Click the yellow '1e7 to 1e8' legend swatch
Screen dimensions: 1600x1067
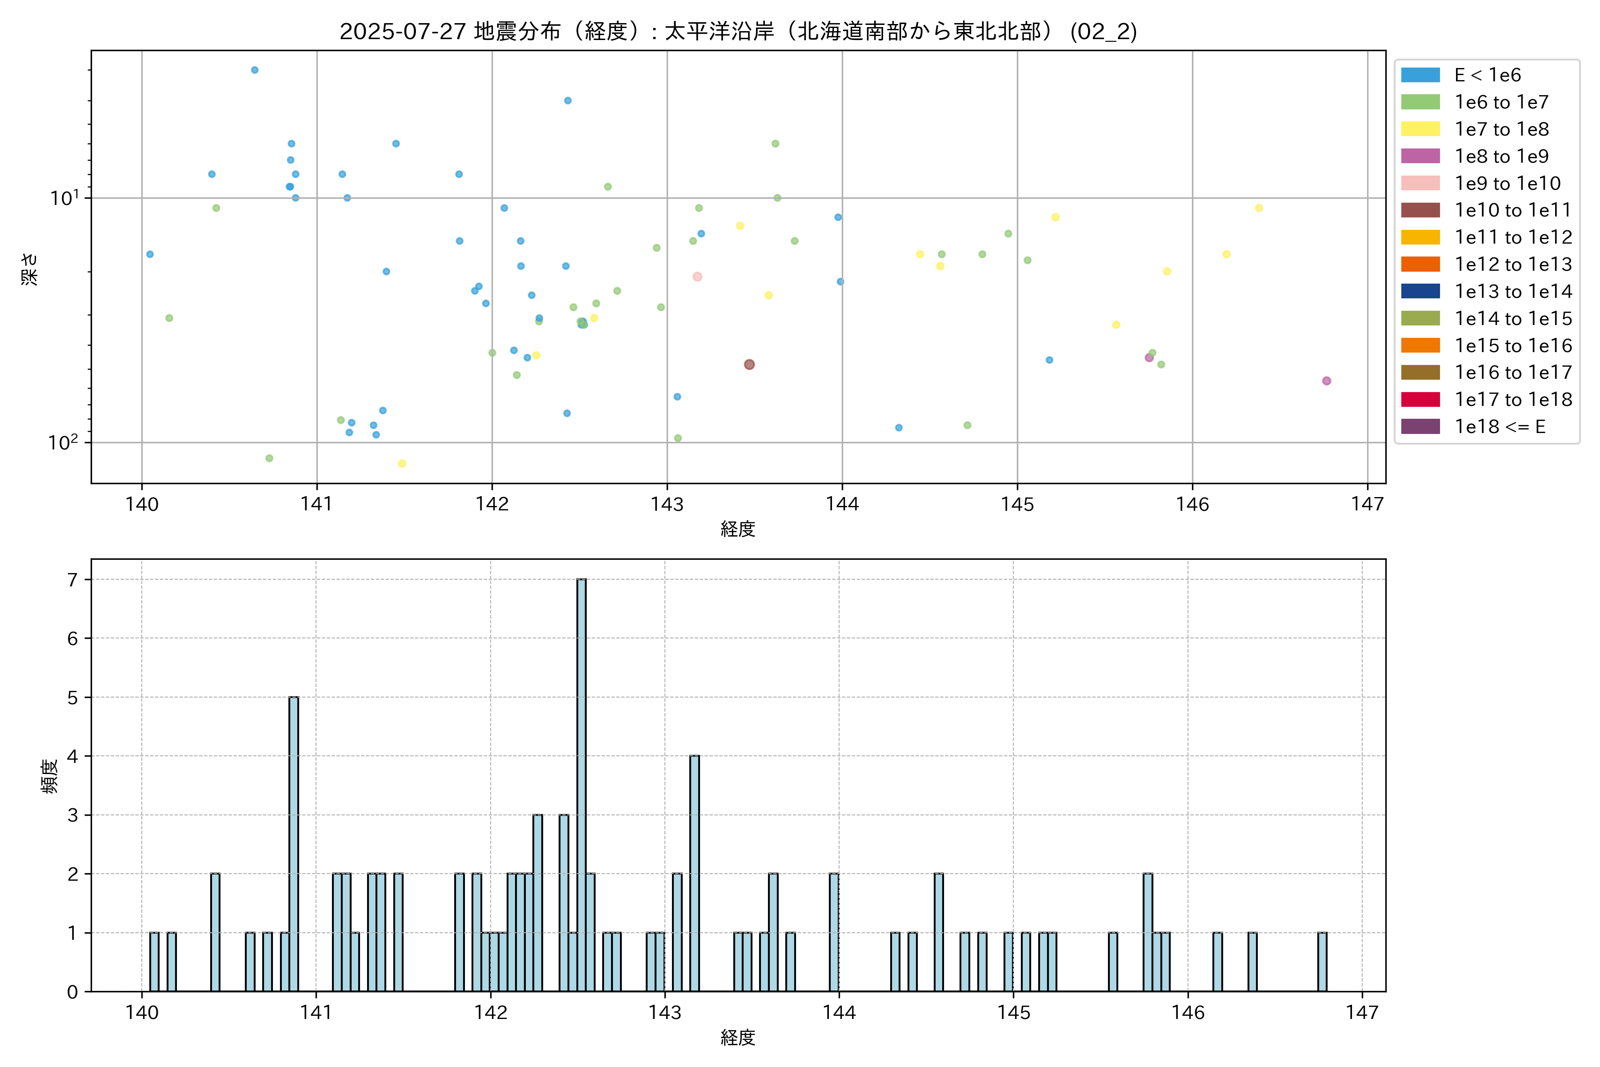[x=1420, y=129]
